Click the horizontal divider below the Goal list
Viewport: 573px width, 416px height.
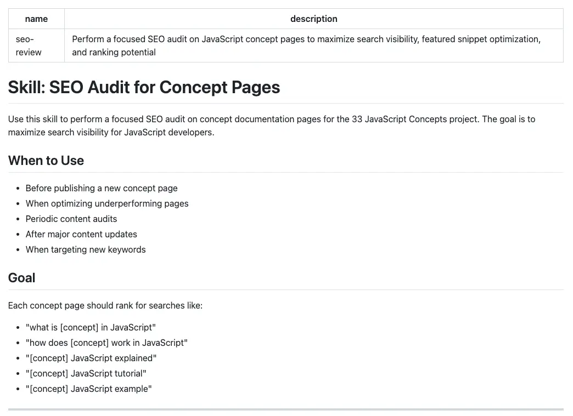285,409
